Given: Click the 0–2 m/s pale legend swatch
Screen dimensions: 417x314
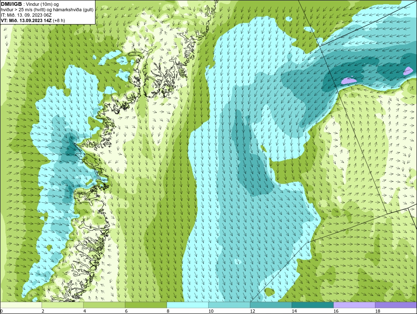Looking at the screenshot, I should point(21,305).
